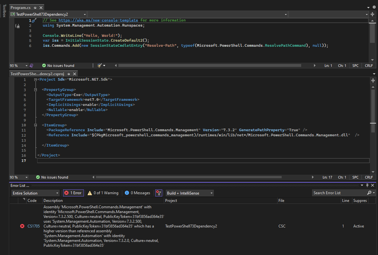This screenshot has width=378, height=255.
Task: Click the CRLF indicator in the csproj status bar
Action: 369,177
